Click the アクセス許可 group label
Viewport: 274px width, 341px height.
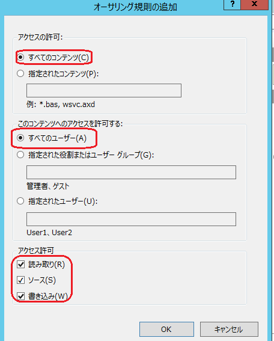pos(35,251)
